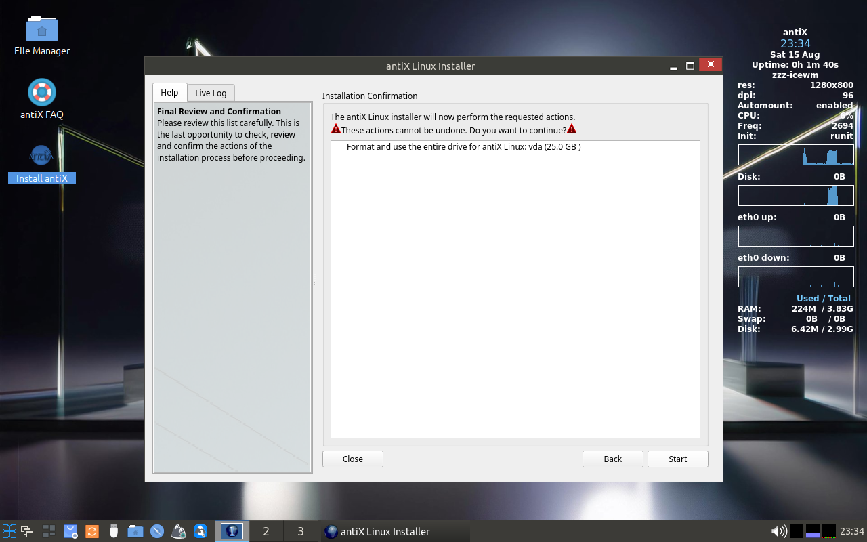Go Back to the previous installer step

click(x=613, y=459)
